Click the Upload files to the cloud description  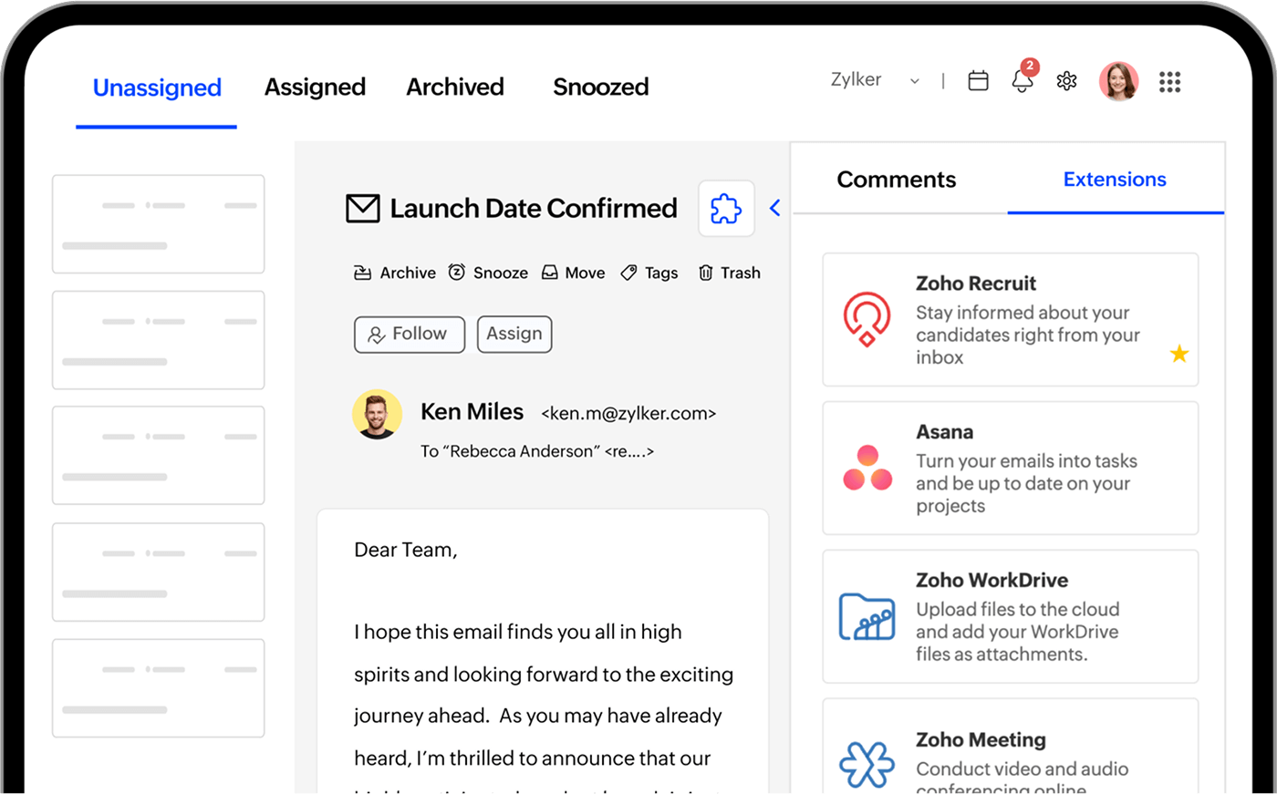point(1018,632)
